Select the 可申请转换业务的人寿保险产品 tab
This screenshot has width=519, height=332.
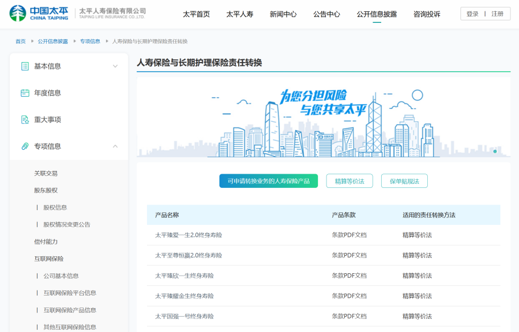click(x=268, y=181)
